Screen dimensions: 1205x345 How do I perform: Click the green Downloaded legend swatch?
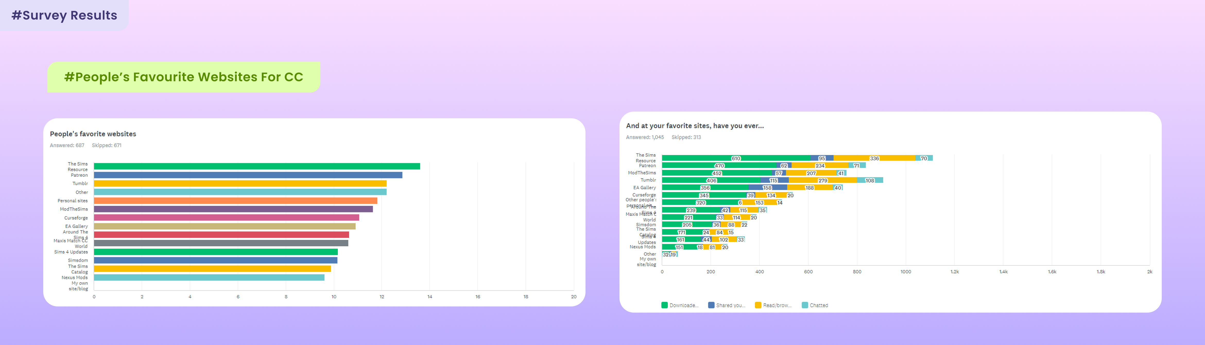(x=664, y=305)
